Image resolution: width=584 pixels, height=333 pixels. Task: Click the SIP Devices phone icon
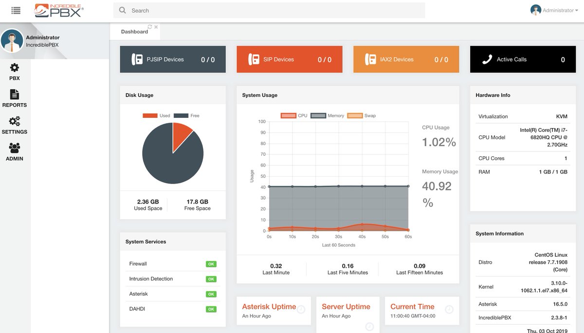coord(254,59)
